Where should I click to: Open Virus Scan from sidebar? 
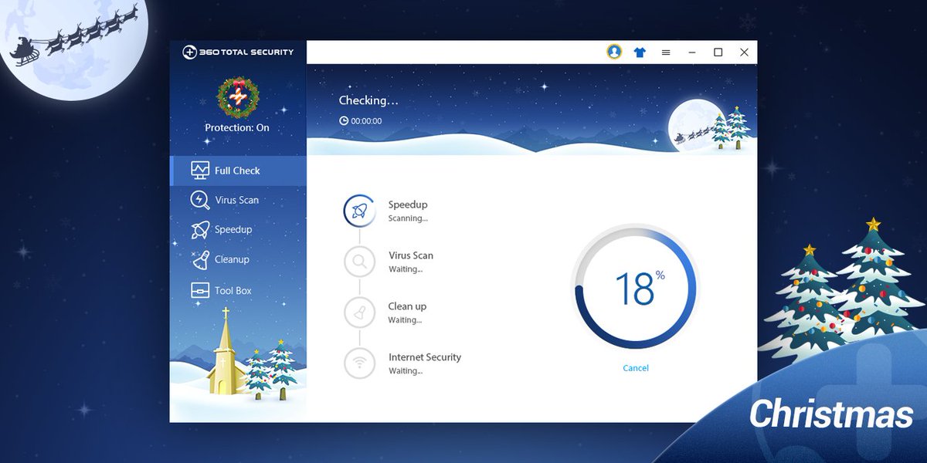click(x=238, y=200)
